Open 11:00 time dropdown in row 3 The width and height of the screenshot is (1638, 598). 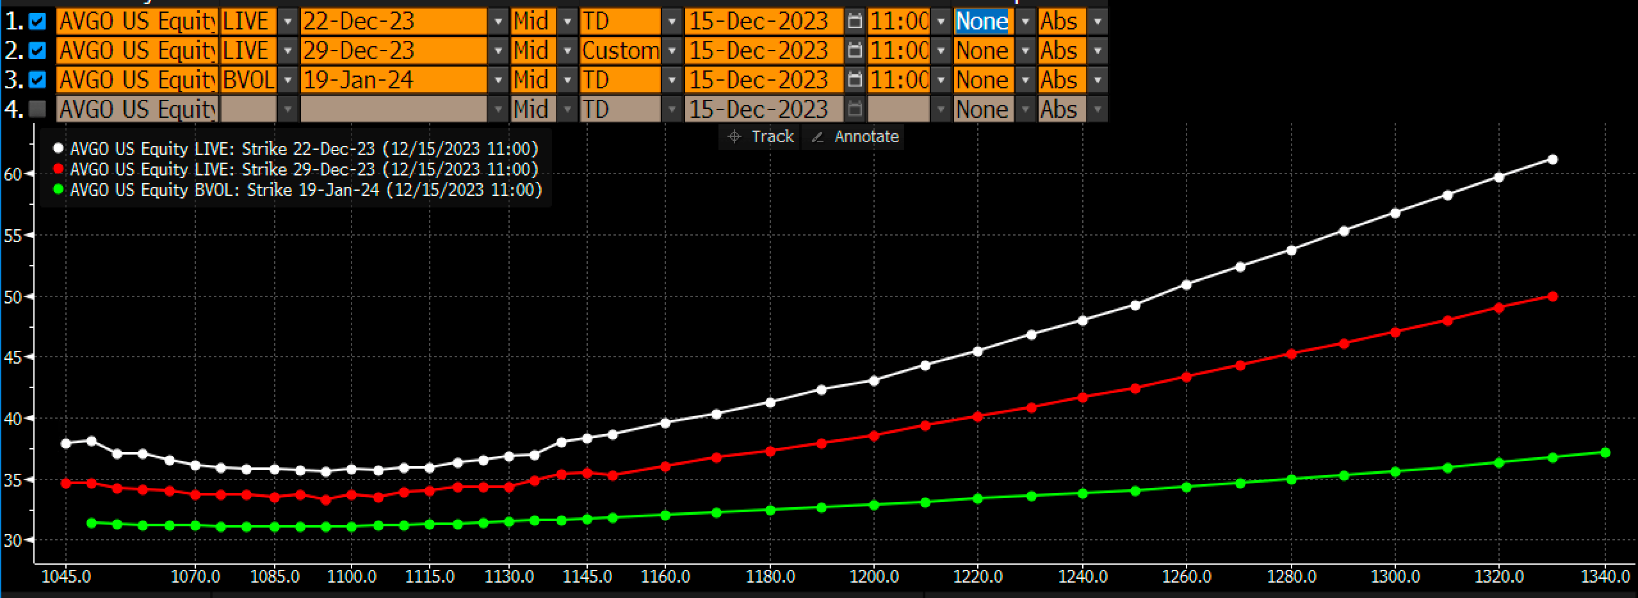tap(941, 80)
